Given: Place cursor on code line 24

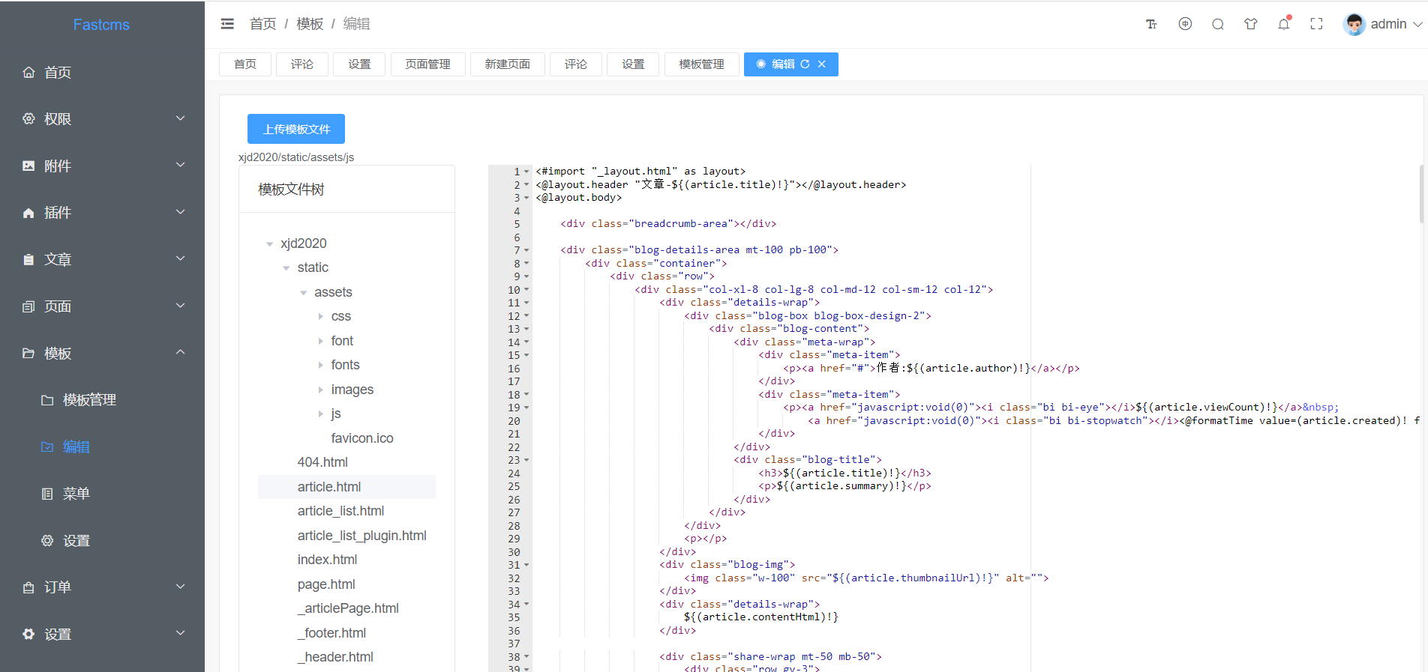Looking at the screenshot, I should (844, 473).
